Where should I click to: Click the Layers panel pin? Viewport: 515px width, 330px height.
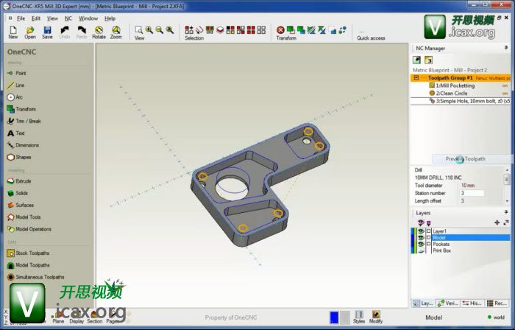tap(506, 212)
